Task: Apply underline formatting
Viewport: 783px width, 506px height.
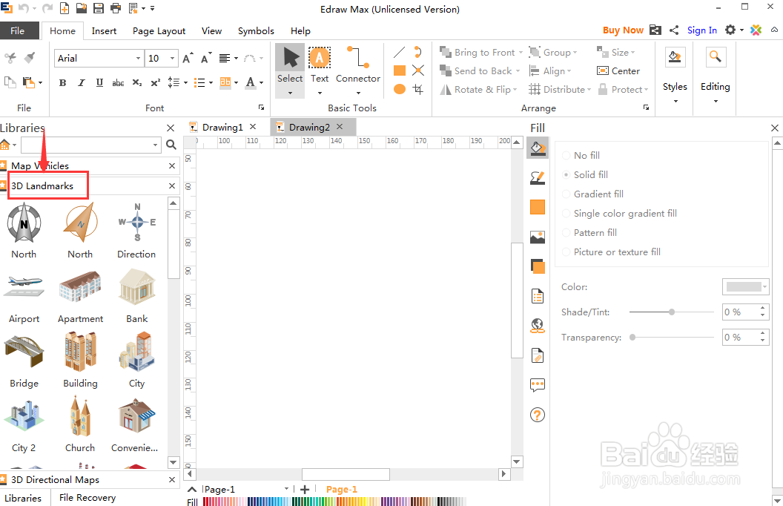Action: tap(99, 83)
